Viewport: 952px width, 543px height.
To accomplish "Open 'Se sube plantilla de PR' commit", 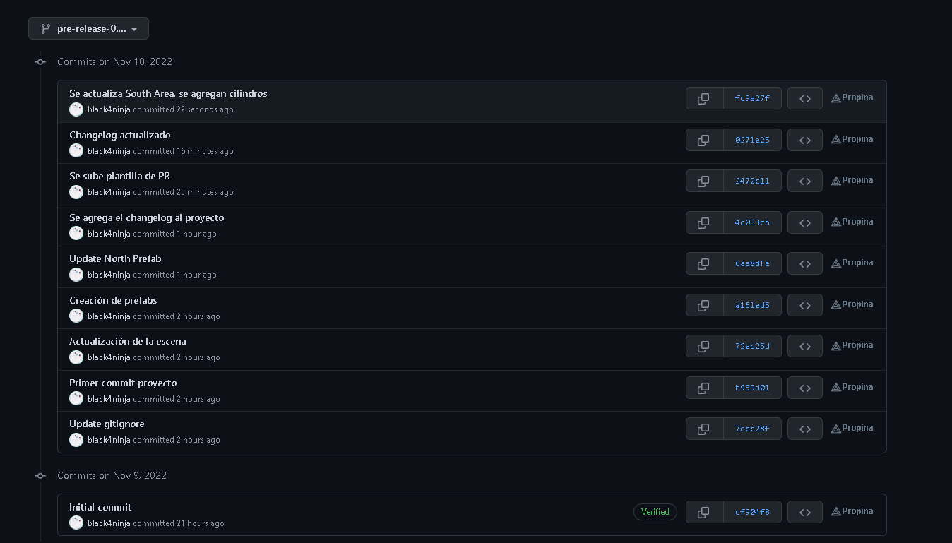I will pos(119,176).
